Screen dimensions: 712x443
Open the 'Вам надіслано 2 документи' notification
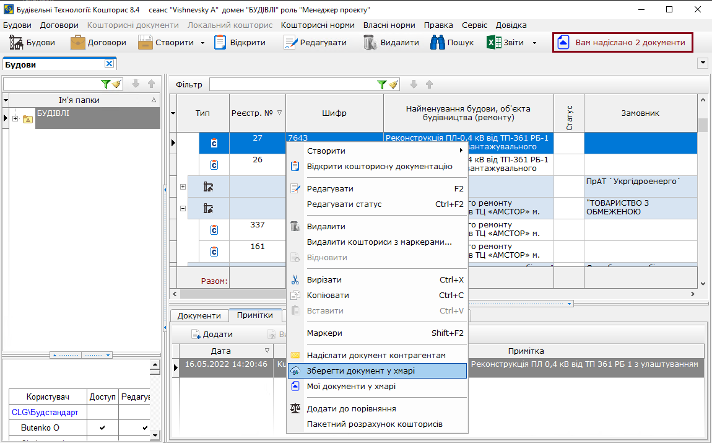pyautogui.click(x=623, y=42)
